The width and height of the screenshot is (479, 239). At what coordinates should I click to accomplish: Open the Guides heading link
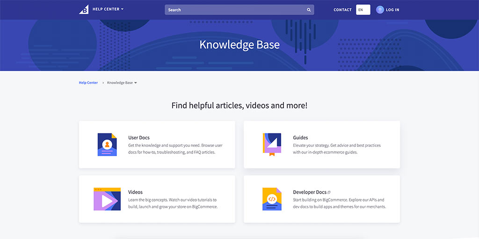coord(300,138)
